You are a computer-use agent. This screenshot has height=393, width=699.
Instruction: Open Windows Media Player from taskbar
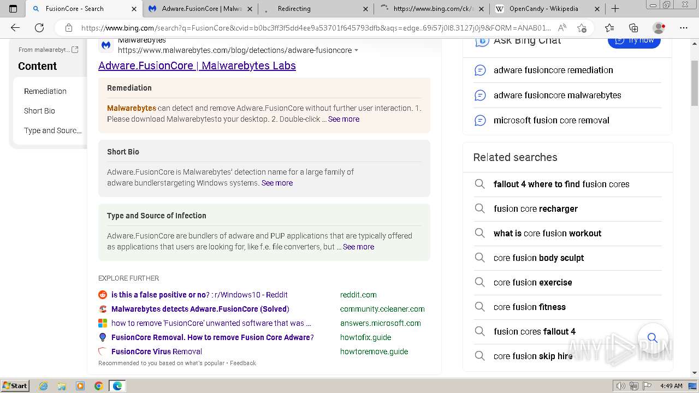(80, 386)
